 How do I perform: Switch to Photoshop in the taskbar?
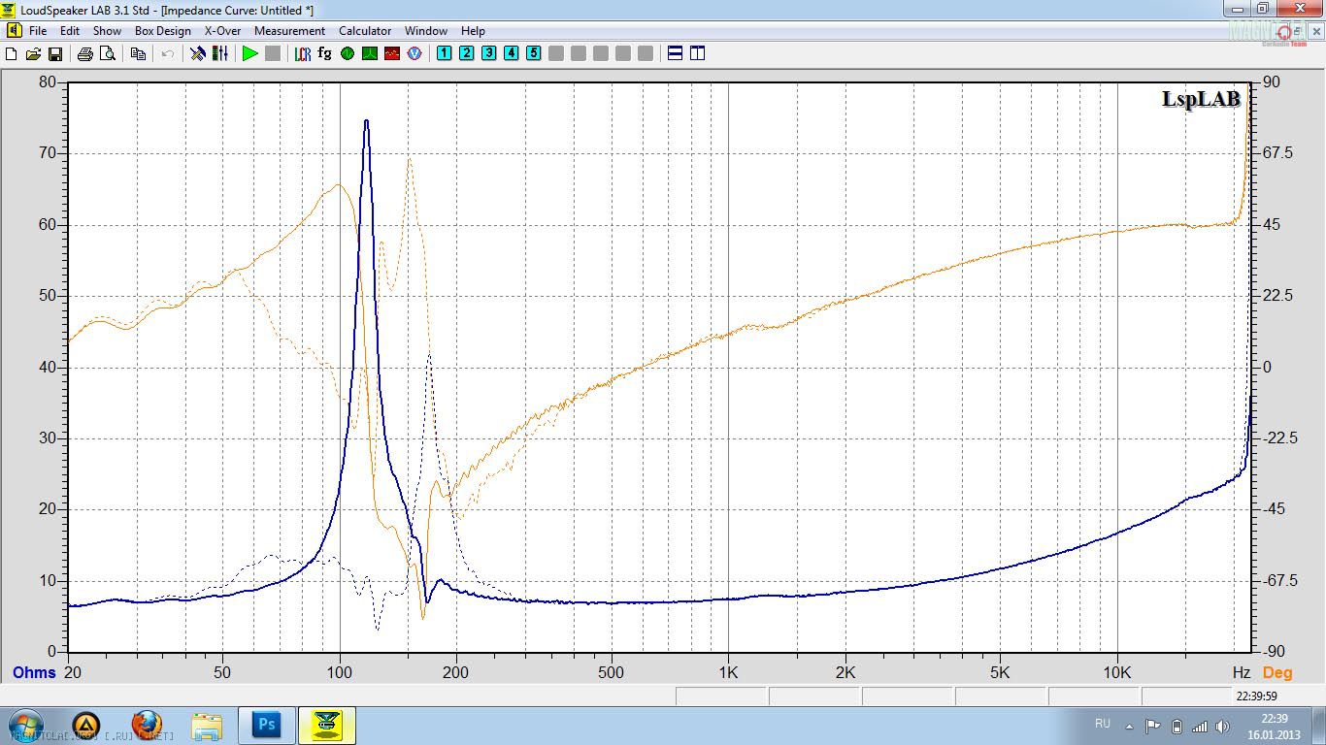click(x=266, y=726)
